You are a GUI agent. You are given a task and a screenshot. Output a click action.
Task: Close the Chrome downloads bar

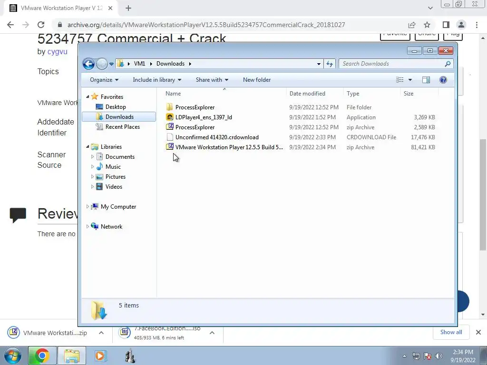pyautogui.click(x=478, y=332)
